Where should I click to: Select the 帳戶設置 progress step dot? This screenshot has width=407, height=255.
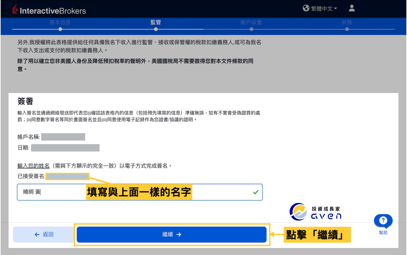tap(251, 29)
